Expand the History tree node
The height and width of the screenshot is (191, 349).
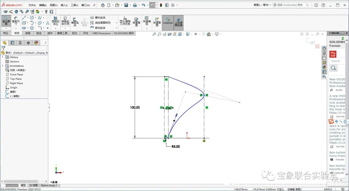click(x=3, y=57)
